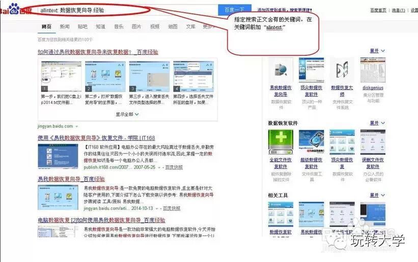Viewport: 418px width, 262px height.
Task: Click the 全能文件恢复软件 green plus icon
Action: (281, 142)
